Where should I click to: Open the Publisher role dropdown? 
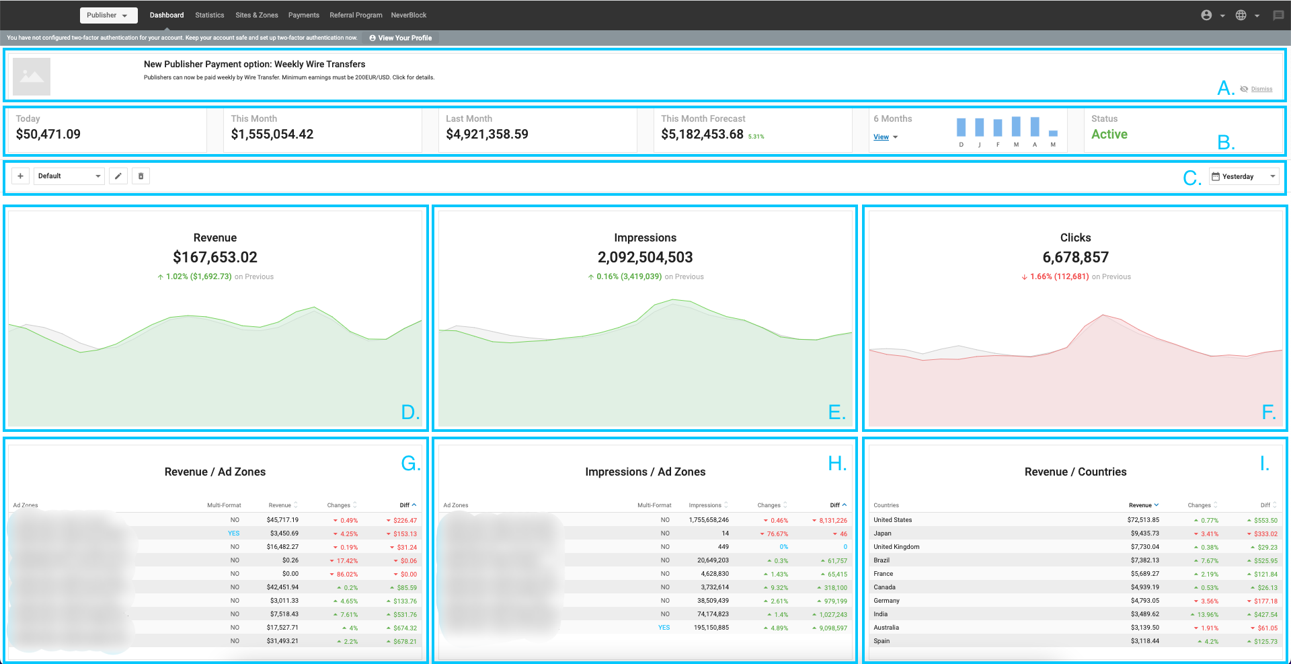[108, 15]
